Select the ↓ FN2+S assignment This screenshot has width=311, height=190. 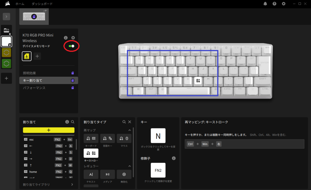(48, 153)
